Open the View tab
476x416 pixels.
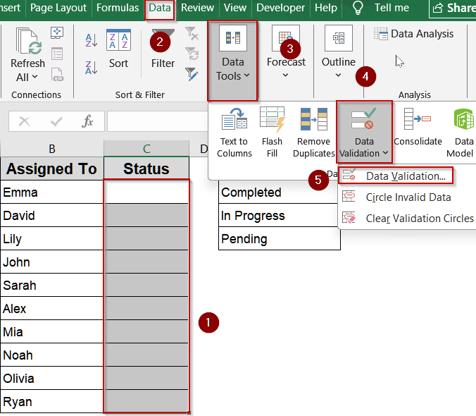[235, 8]
